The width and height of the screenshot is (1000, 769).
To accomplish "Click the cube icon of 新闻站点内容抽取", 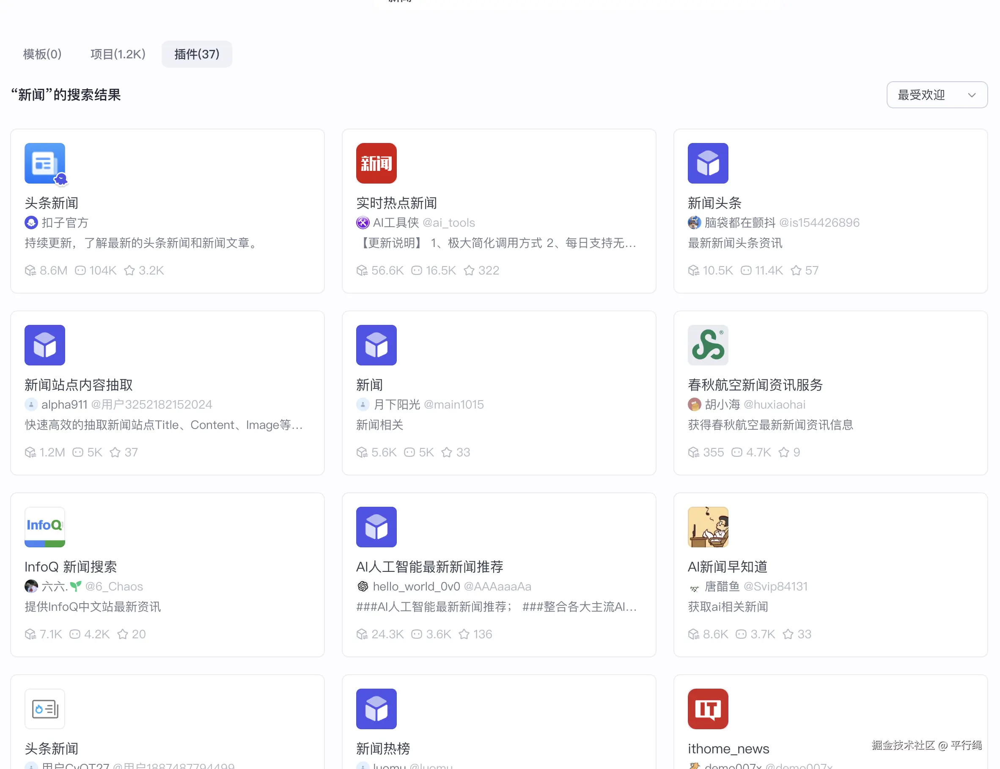I will pyautogui.click(x=44, y=345).
